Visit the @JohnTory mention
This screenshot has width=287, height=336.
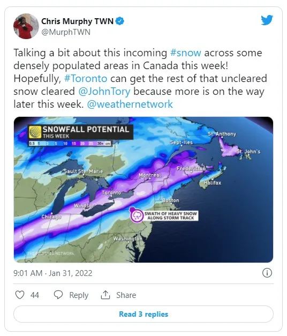104,91
